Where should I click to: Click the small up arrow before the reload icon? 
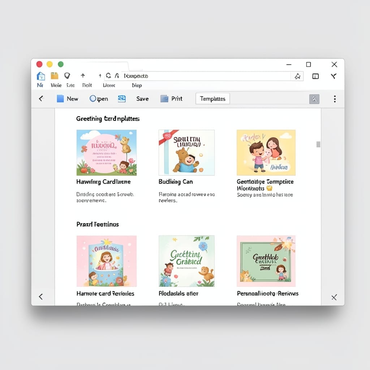coord(100,76)
